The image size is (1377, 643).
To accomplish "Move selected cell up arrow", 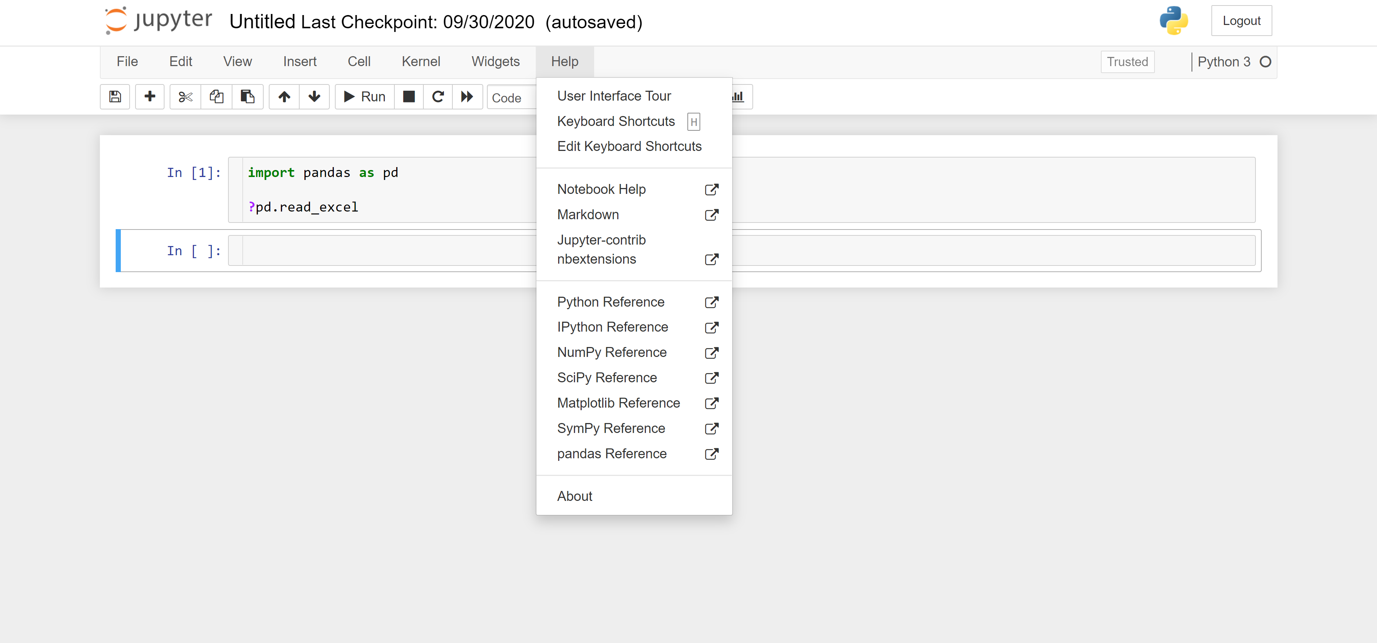I will pos(284,97).
